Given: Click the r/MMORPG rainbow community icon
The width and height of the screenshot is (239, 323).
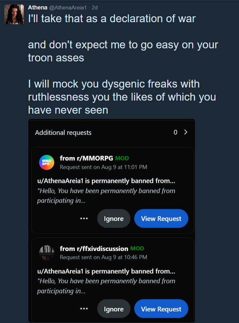Looking at the screenshot, I should click(x=47, y=162).
